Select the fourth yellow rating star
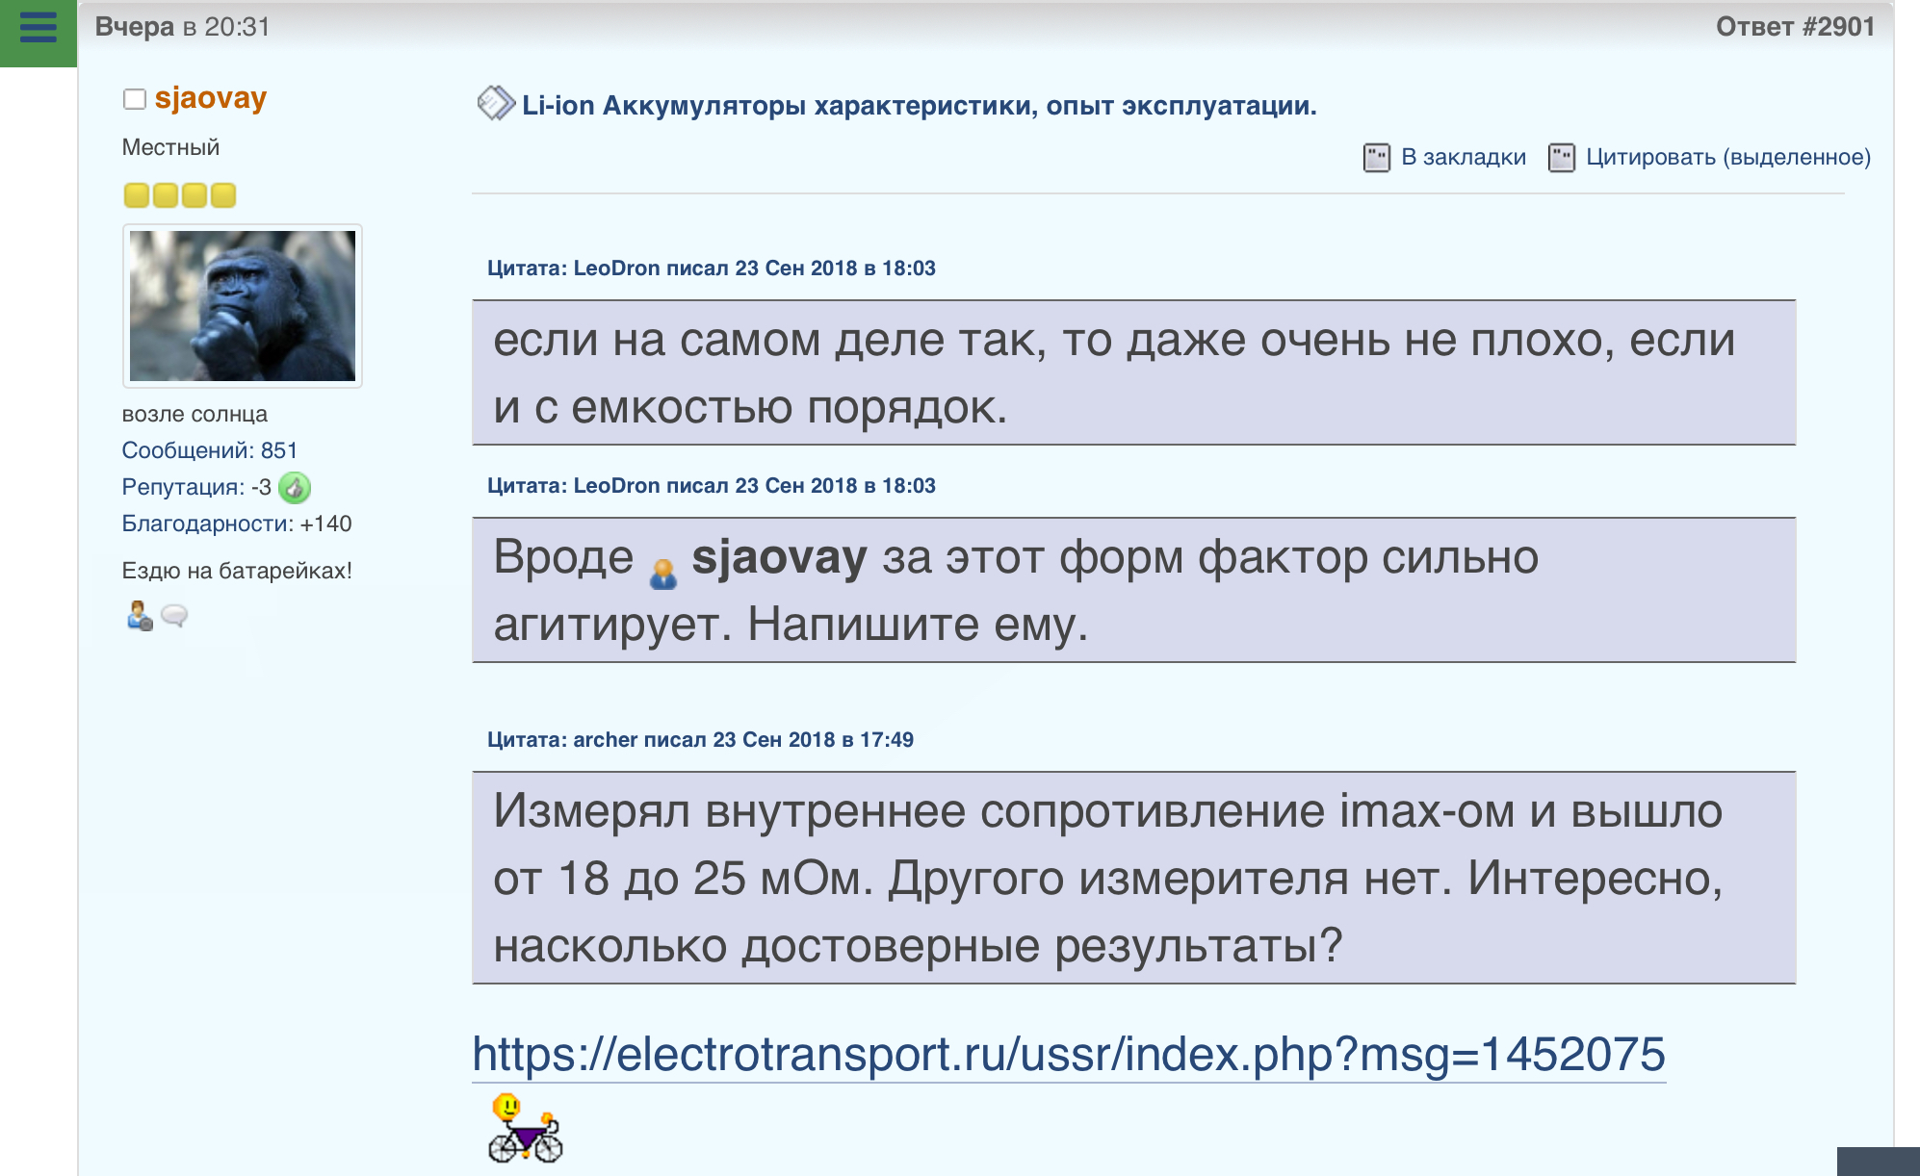Image resolution: width=1920 pixels, height=1176 pixels. (222, 194)
